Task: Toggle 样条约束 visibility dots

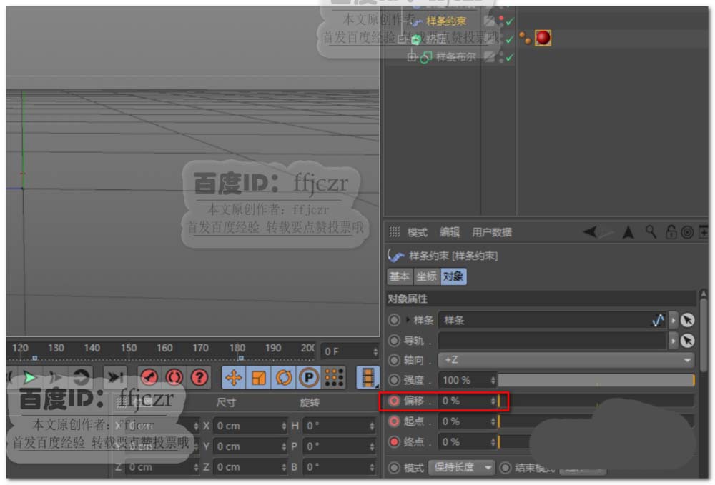Action: 501,21
